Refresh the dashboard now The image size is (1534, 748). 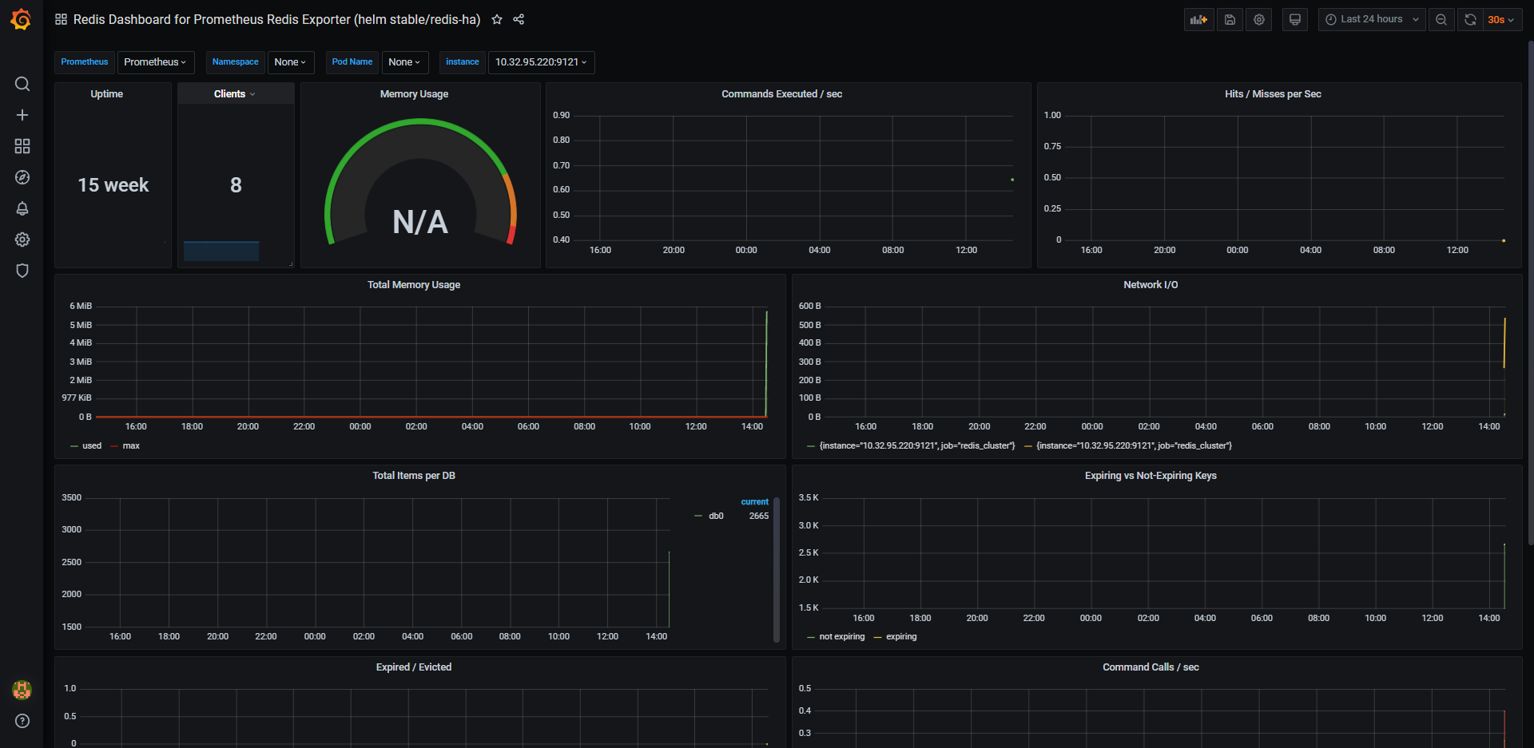coord(1470,20)
